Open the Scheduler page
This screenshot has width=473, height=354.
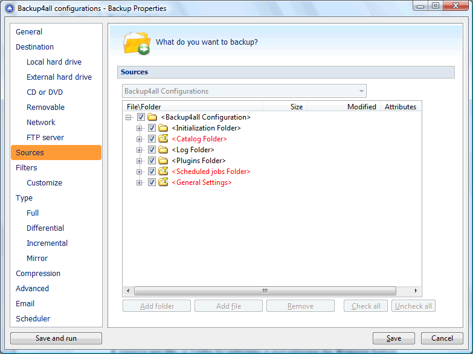[x=33, y=318]
